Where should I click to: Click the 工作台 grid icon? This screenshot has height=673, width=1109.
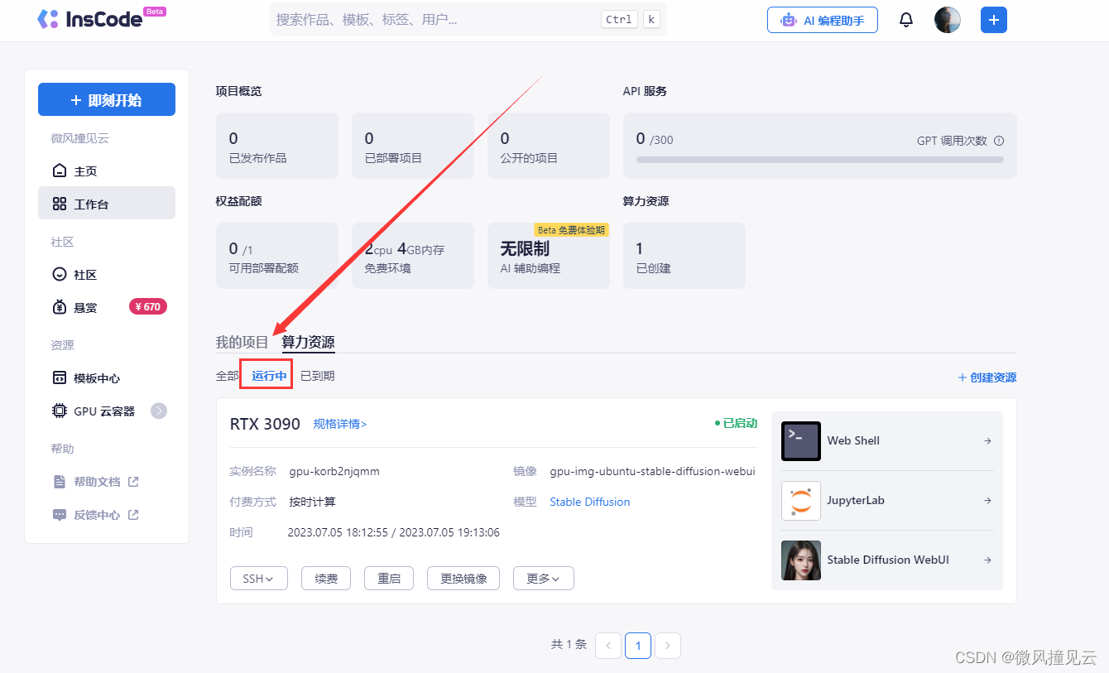tap(59, 204)
